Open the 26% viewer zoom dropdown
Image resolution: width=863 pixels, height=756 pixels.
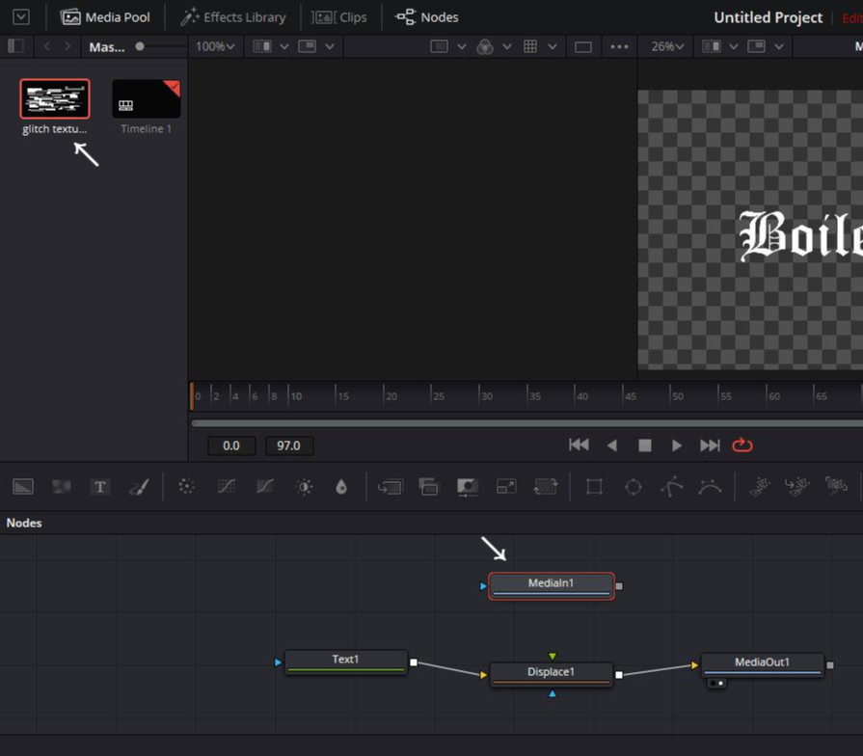(667, 47)
